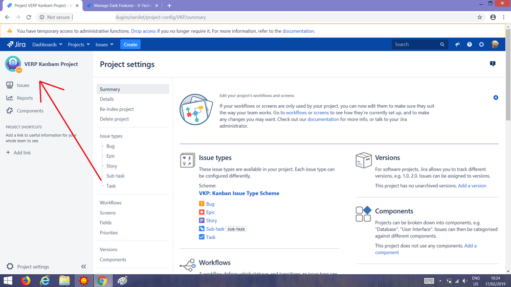Open the Jira administration gear icon
This screenshot has height=287, width=511.
coord(481,44)
